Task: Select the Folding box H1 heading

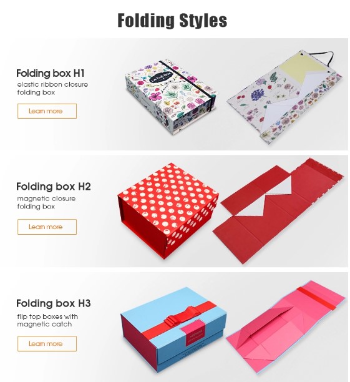Action: (51, 73)
